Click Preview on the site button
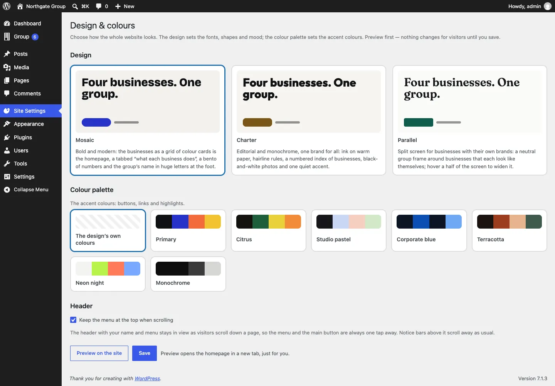The width and height of the screenshot is (555, 386). pyautogui.click(x=99, y=353)
